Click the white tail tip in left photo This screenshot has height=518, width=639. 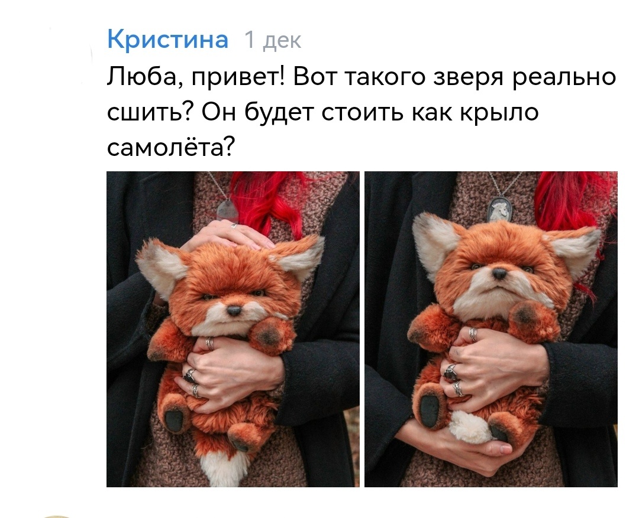click(x=224, y=468)
